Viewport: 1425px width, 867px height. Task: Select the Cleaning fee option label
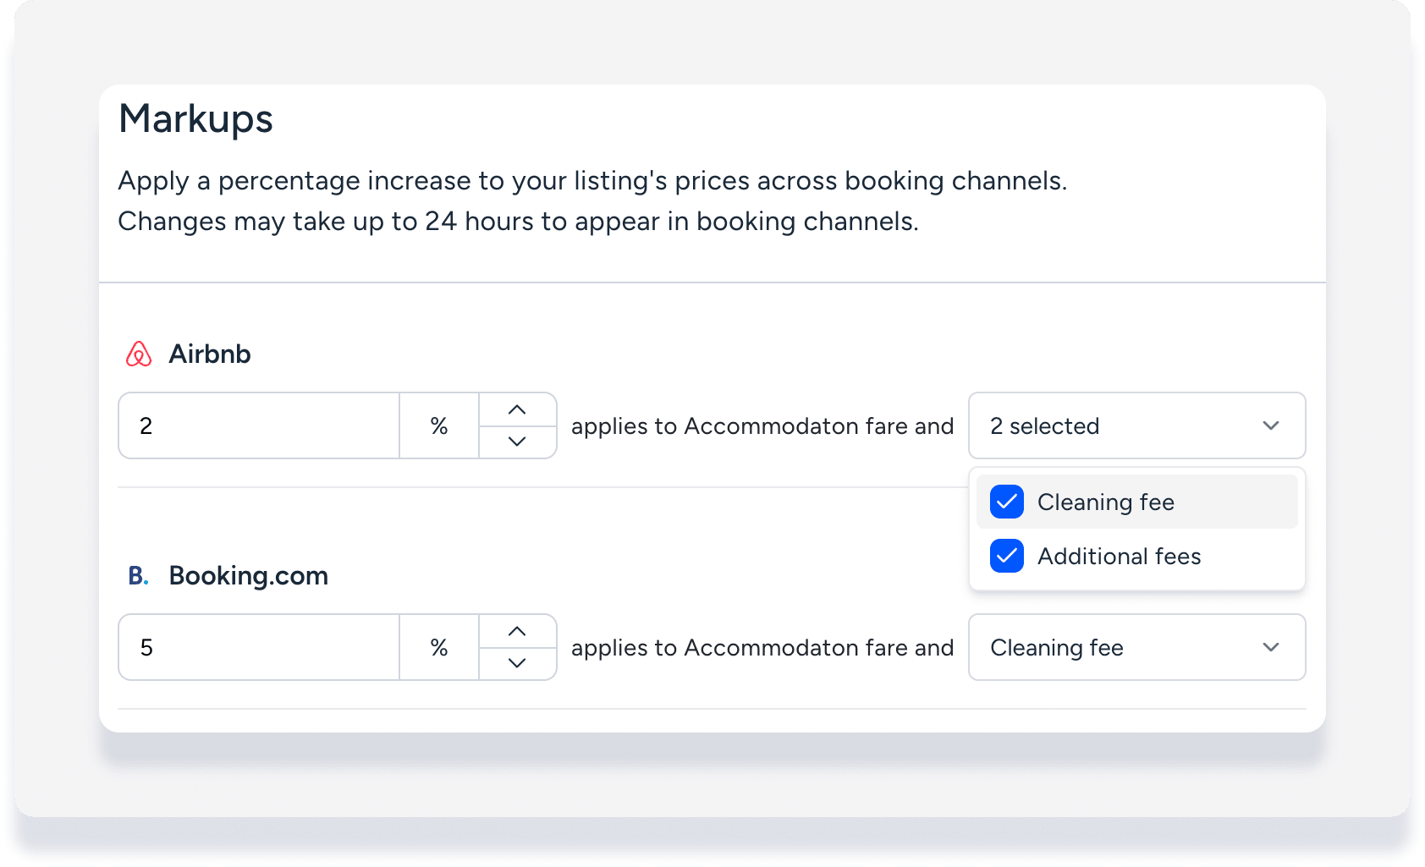[x=1105, y=502]
